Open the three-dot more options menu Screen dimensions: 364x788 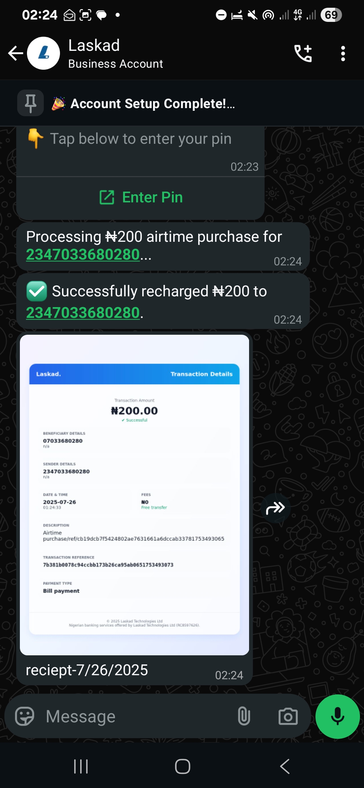click(x=343, y=53)
